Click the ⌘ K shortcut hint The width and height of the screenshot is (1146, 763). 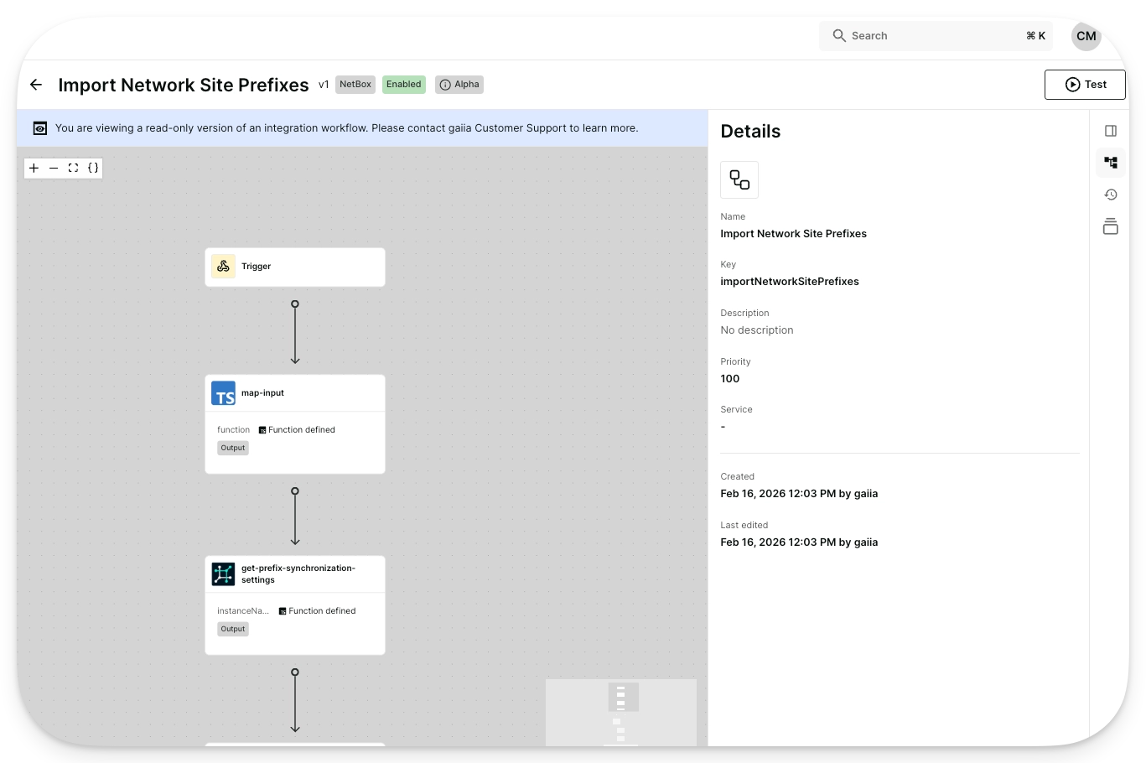[x=1036, y=36]
